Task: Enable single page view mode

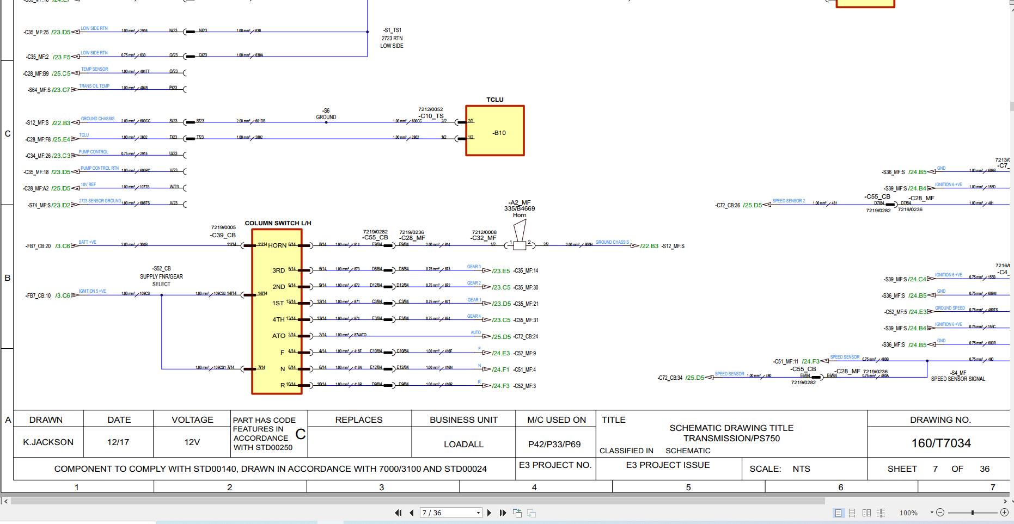Action: (x=838, y=513)
